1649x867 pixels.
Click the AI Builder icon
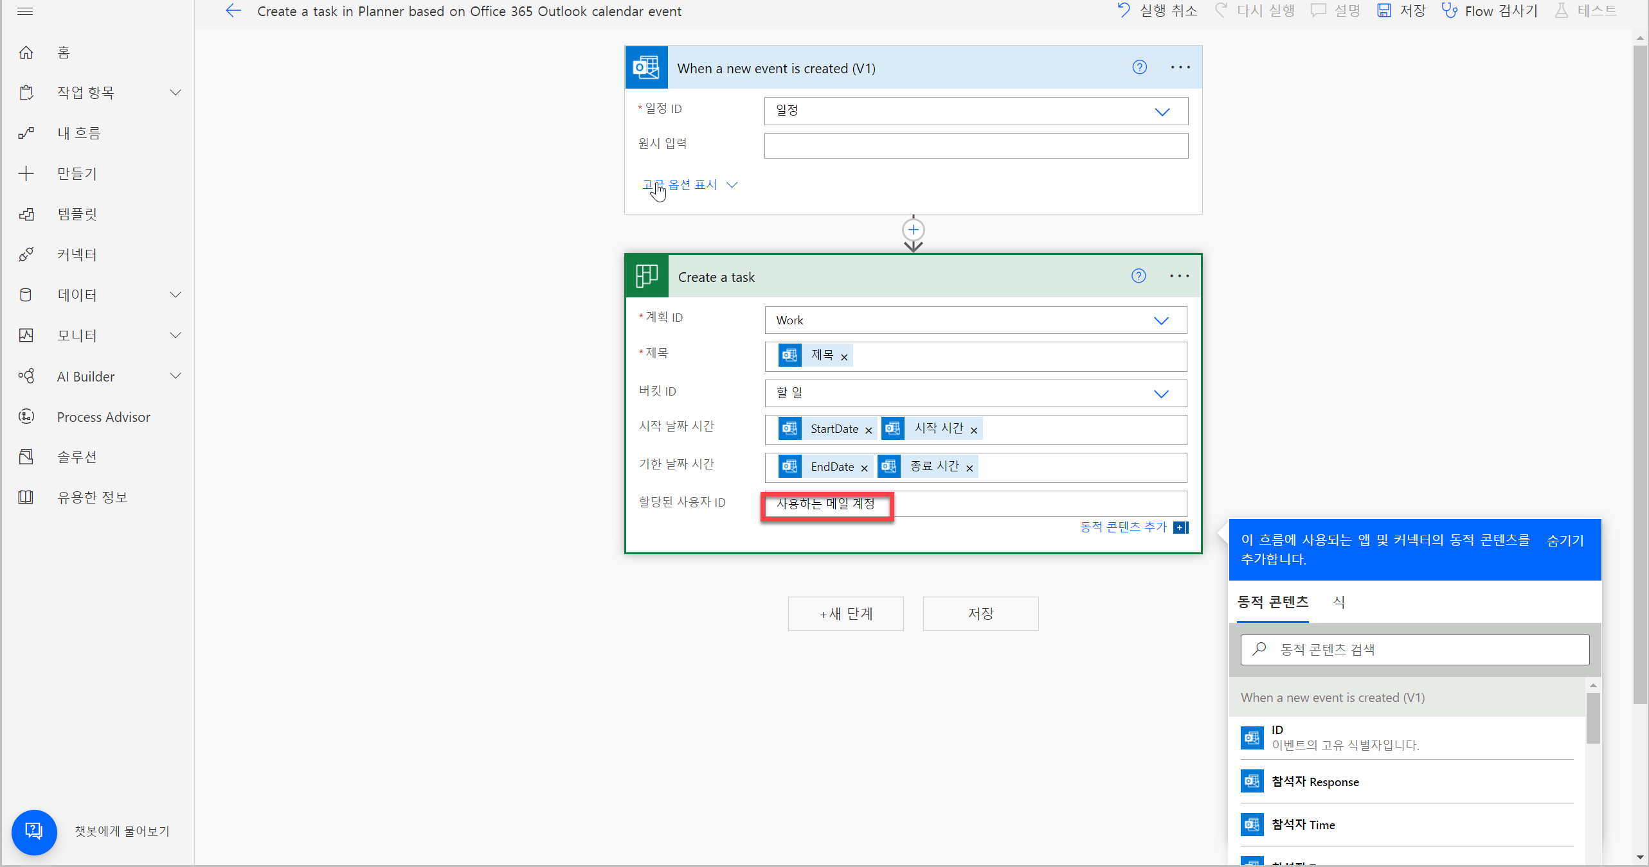pos(26,376)
